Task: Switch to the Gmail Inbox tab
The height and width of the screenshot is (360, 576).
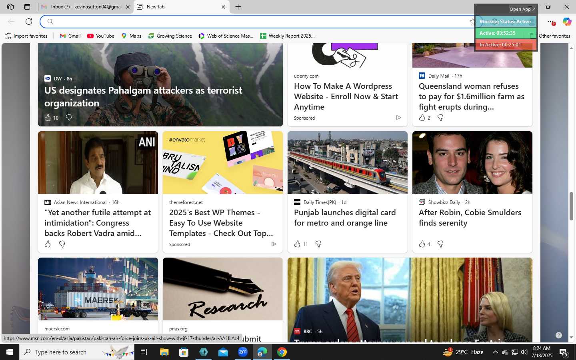Action: coord(86,7)
